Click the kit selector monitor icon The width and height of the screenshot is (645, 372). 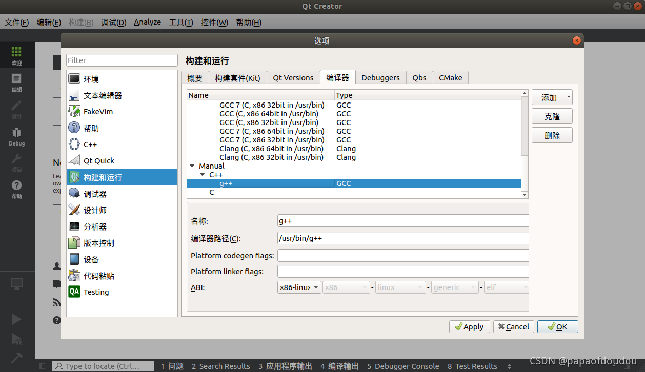coord(16,283)
